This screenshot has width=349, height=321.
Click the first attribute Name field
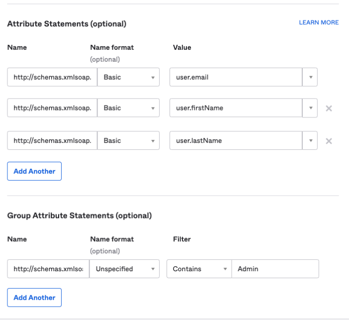pos(52,78)
